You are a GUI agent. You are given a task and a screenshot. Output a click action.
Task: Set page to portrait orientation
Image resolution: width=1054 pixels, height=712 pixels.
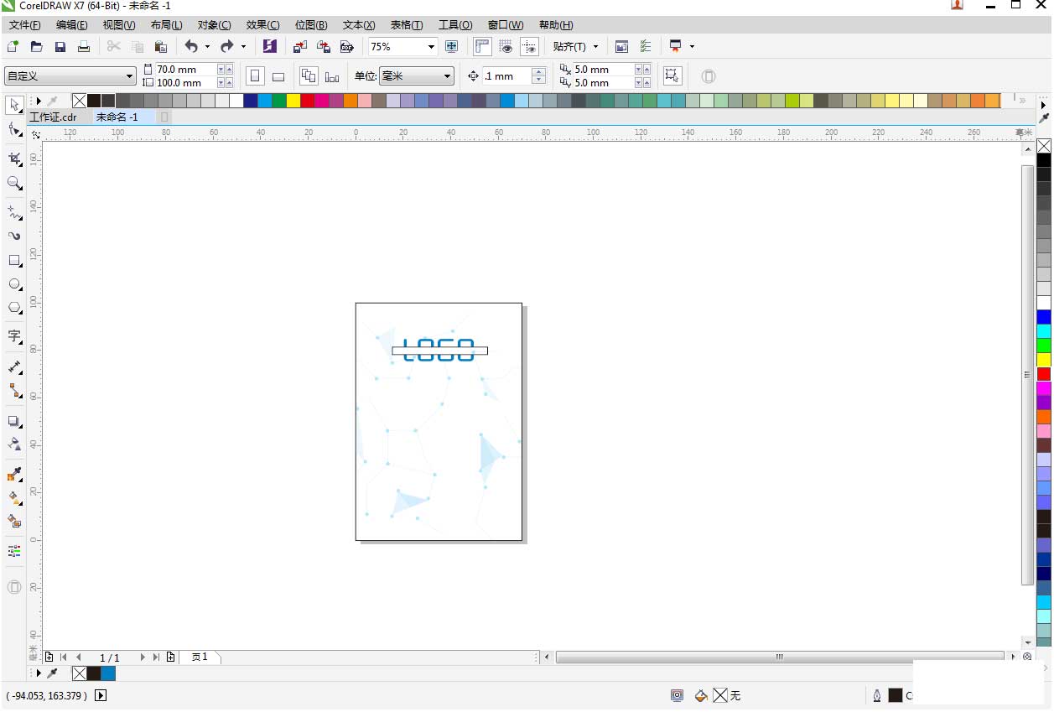256,76
